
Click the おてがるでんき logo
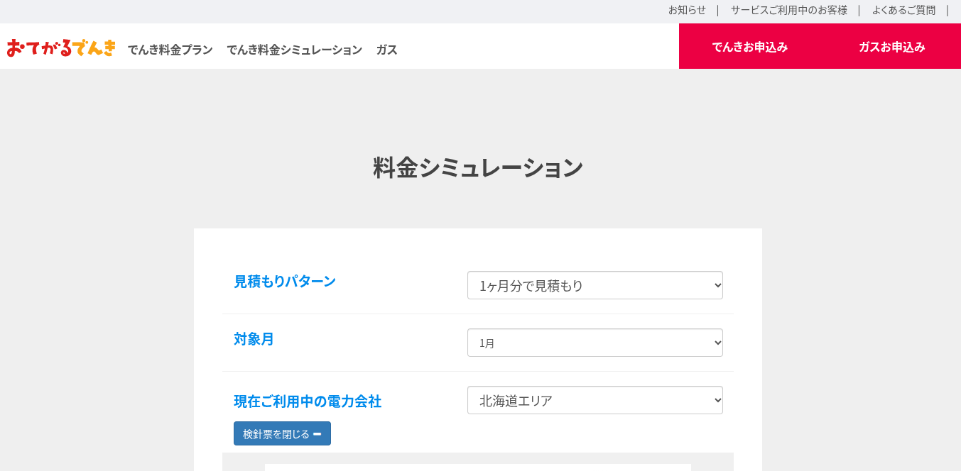(61, 48)
